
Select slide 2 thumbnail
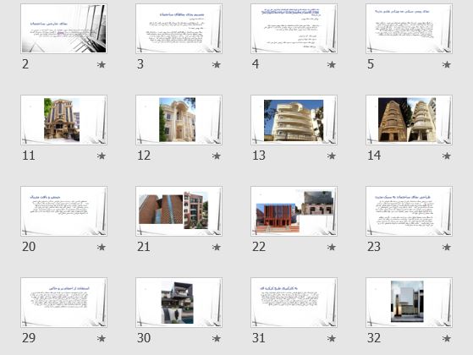(63, 29)
